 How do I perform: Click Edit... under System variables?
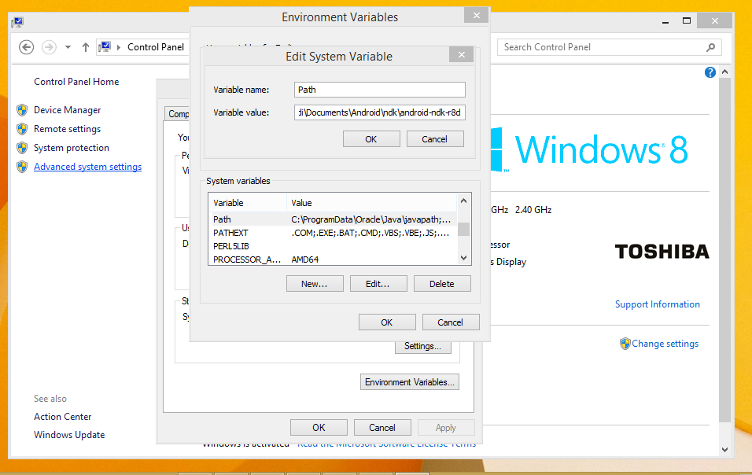tap(378, 284)
